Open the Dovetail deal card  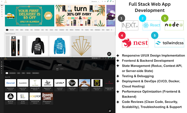click(x=10, y=85)
